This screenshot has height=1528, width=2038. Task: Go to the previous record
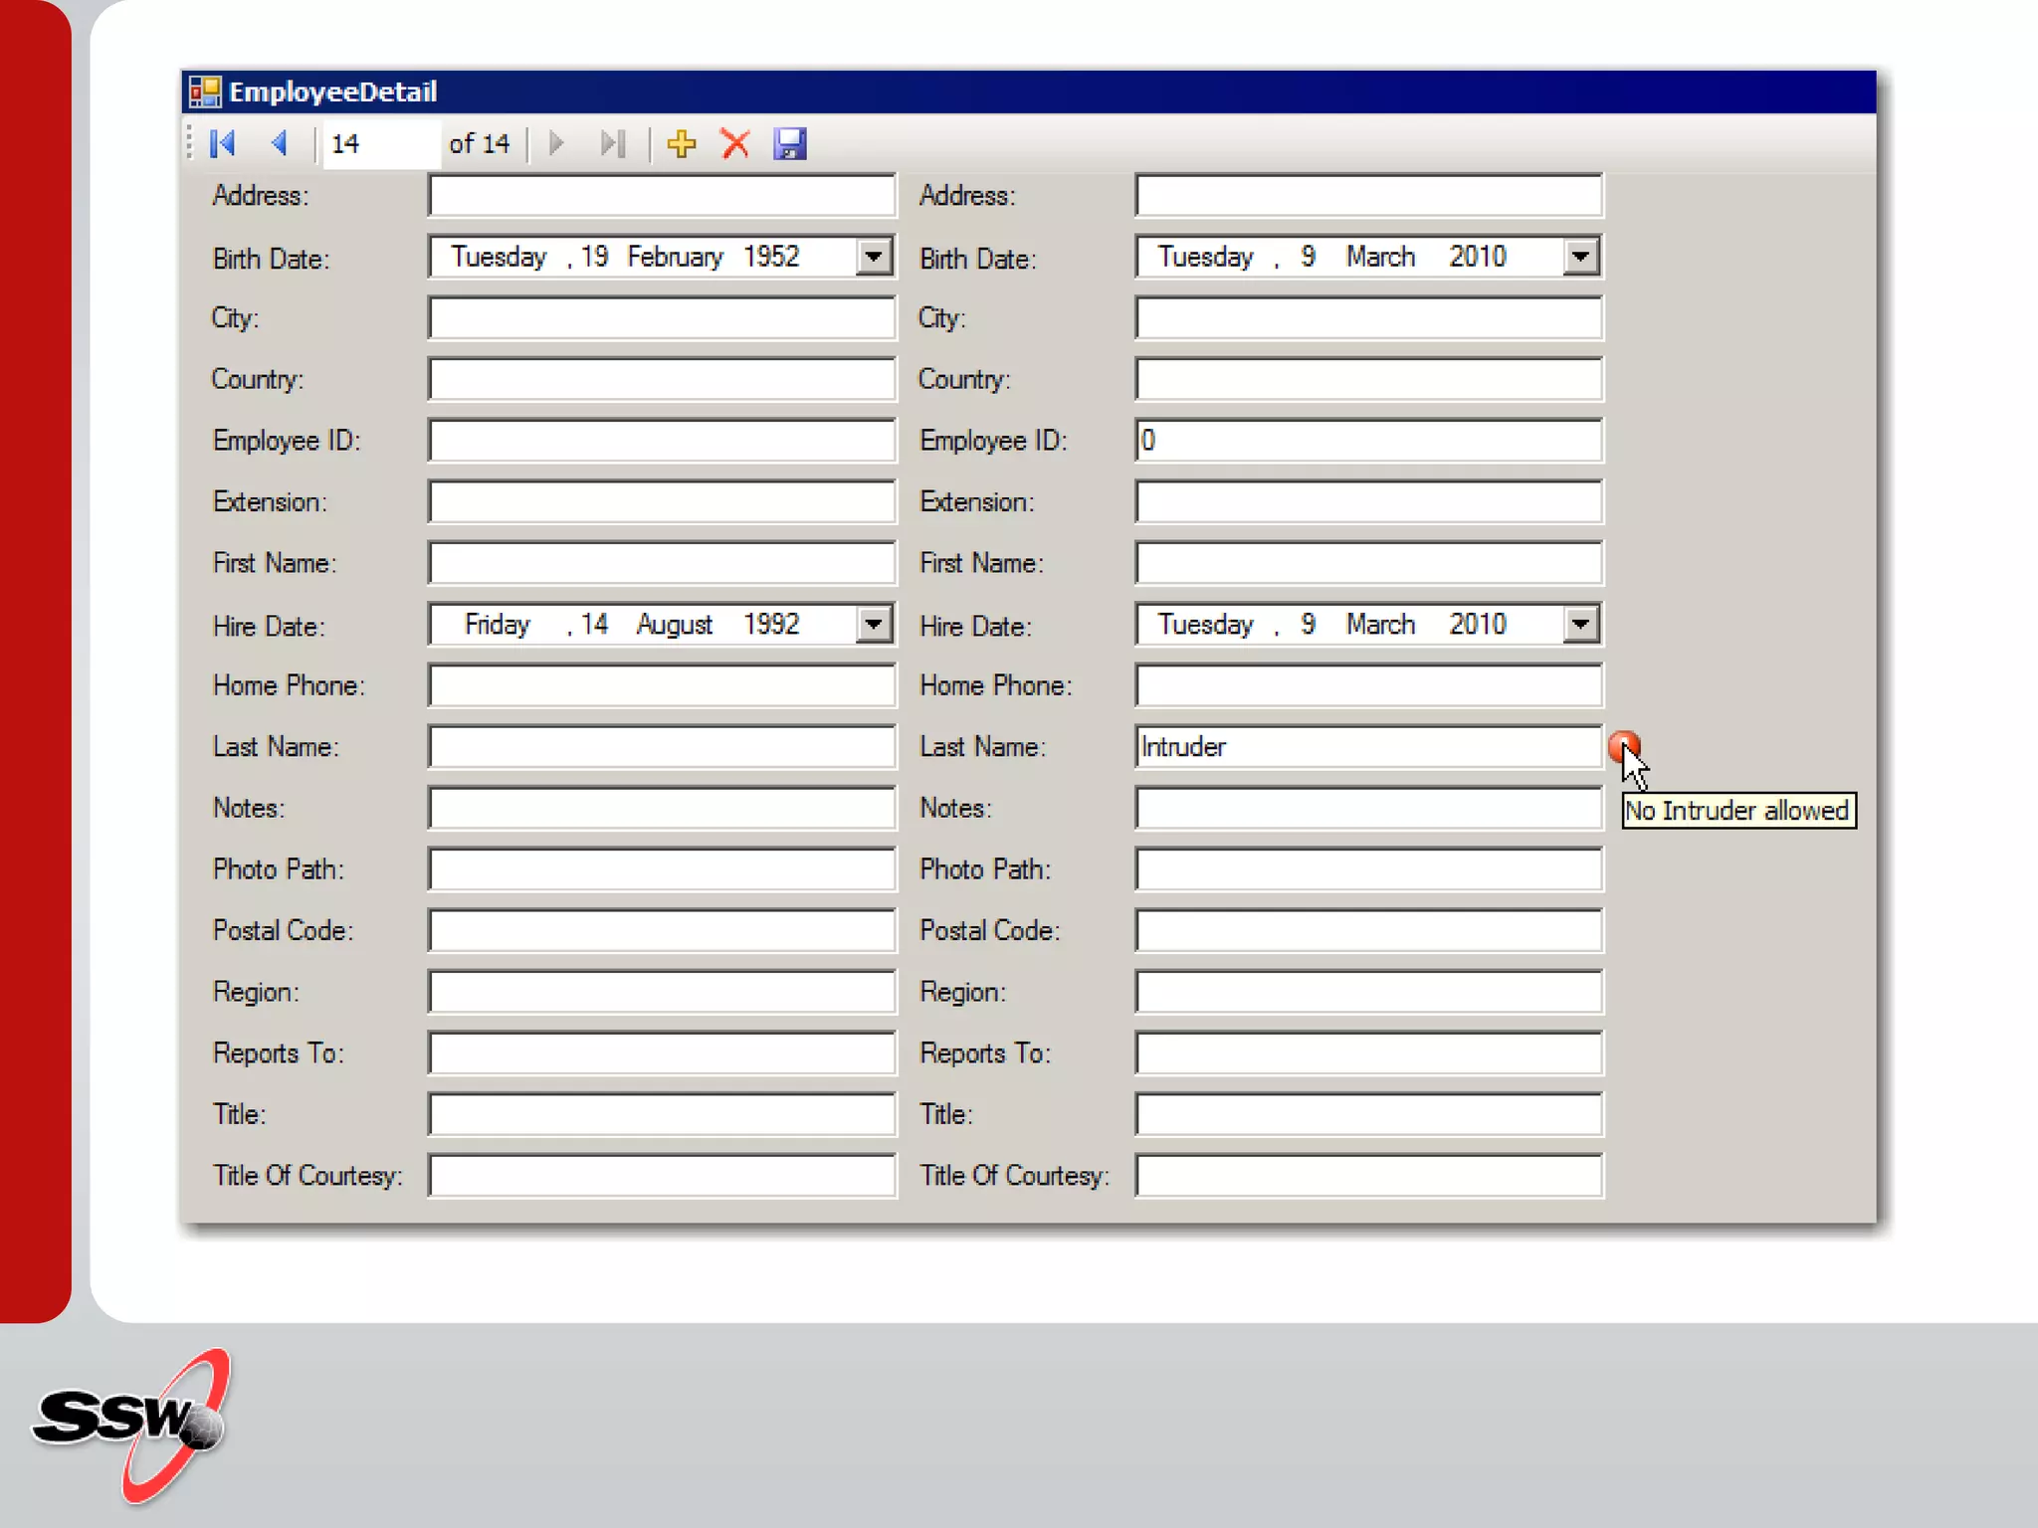coord(280,143)
